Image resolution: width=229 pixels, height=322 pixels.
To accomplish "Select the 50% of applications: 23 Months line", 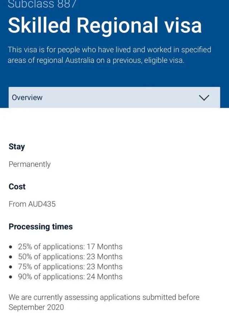I will [70, 257].
